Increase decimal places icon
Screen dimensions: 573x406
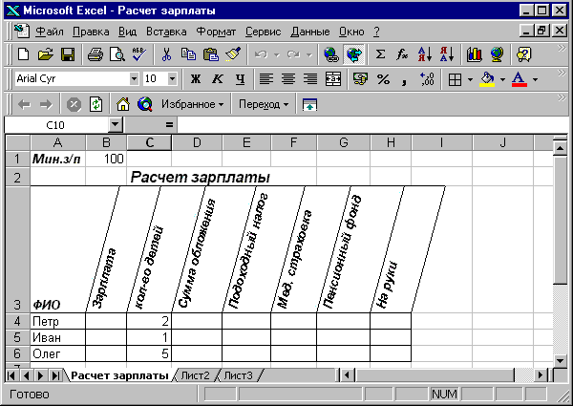point(427,79)
